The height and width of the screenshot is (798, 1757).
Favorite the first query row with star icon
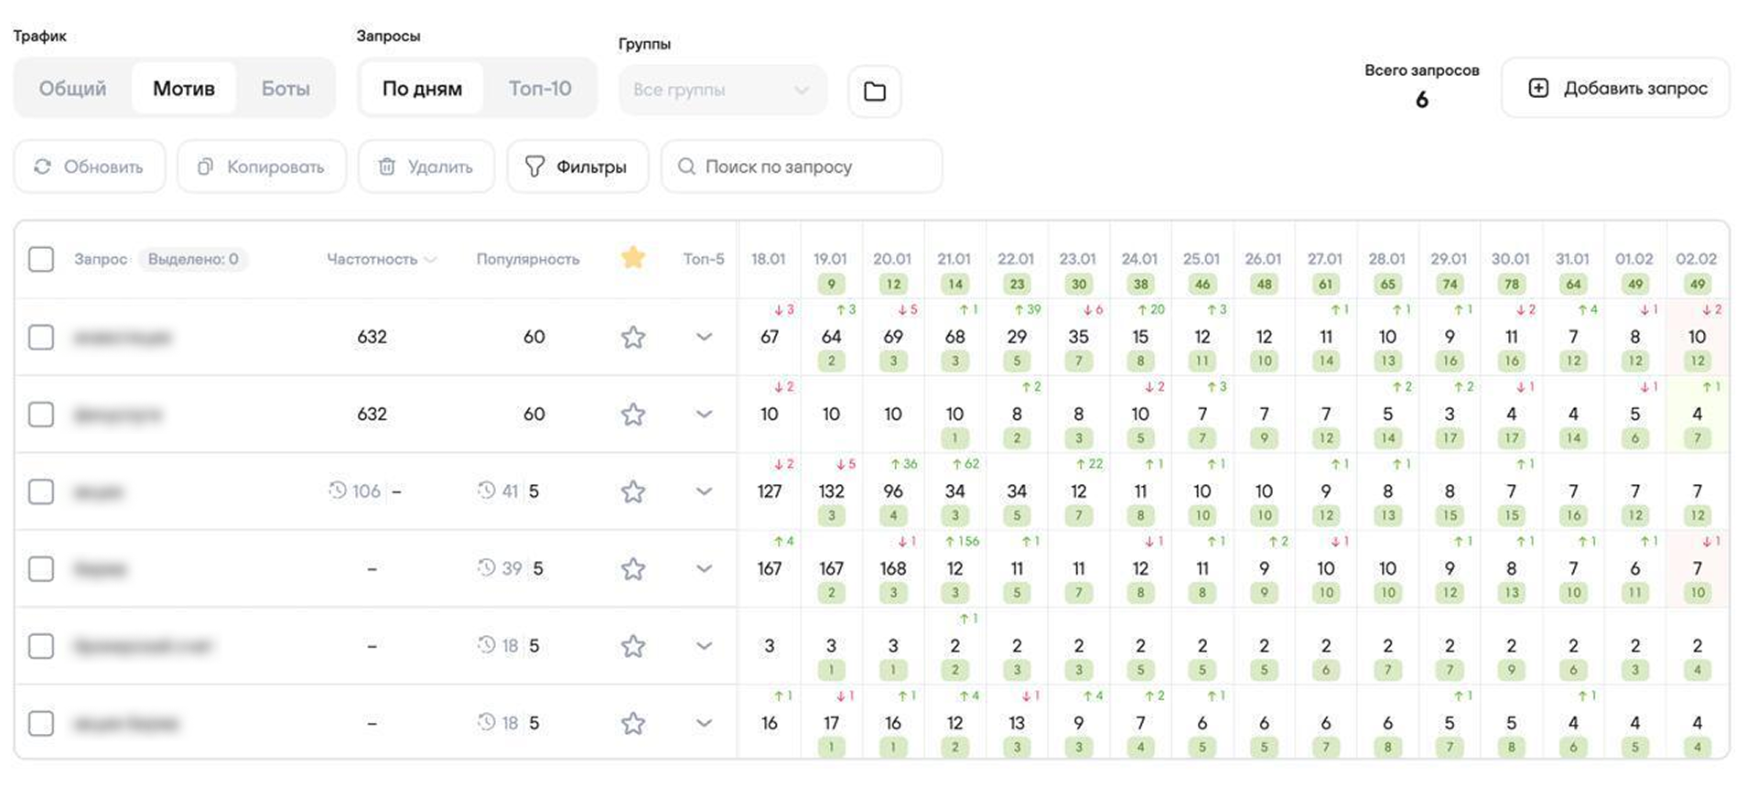633,337
